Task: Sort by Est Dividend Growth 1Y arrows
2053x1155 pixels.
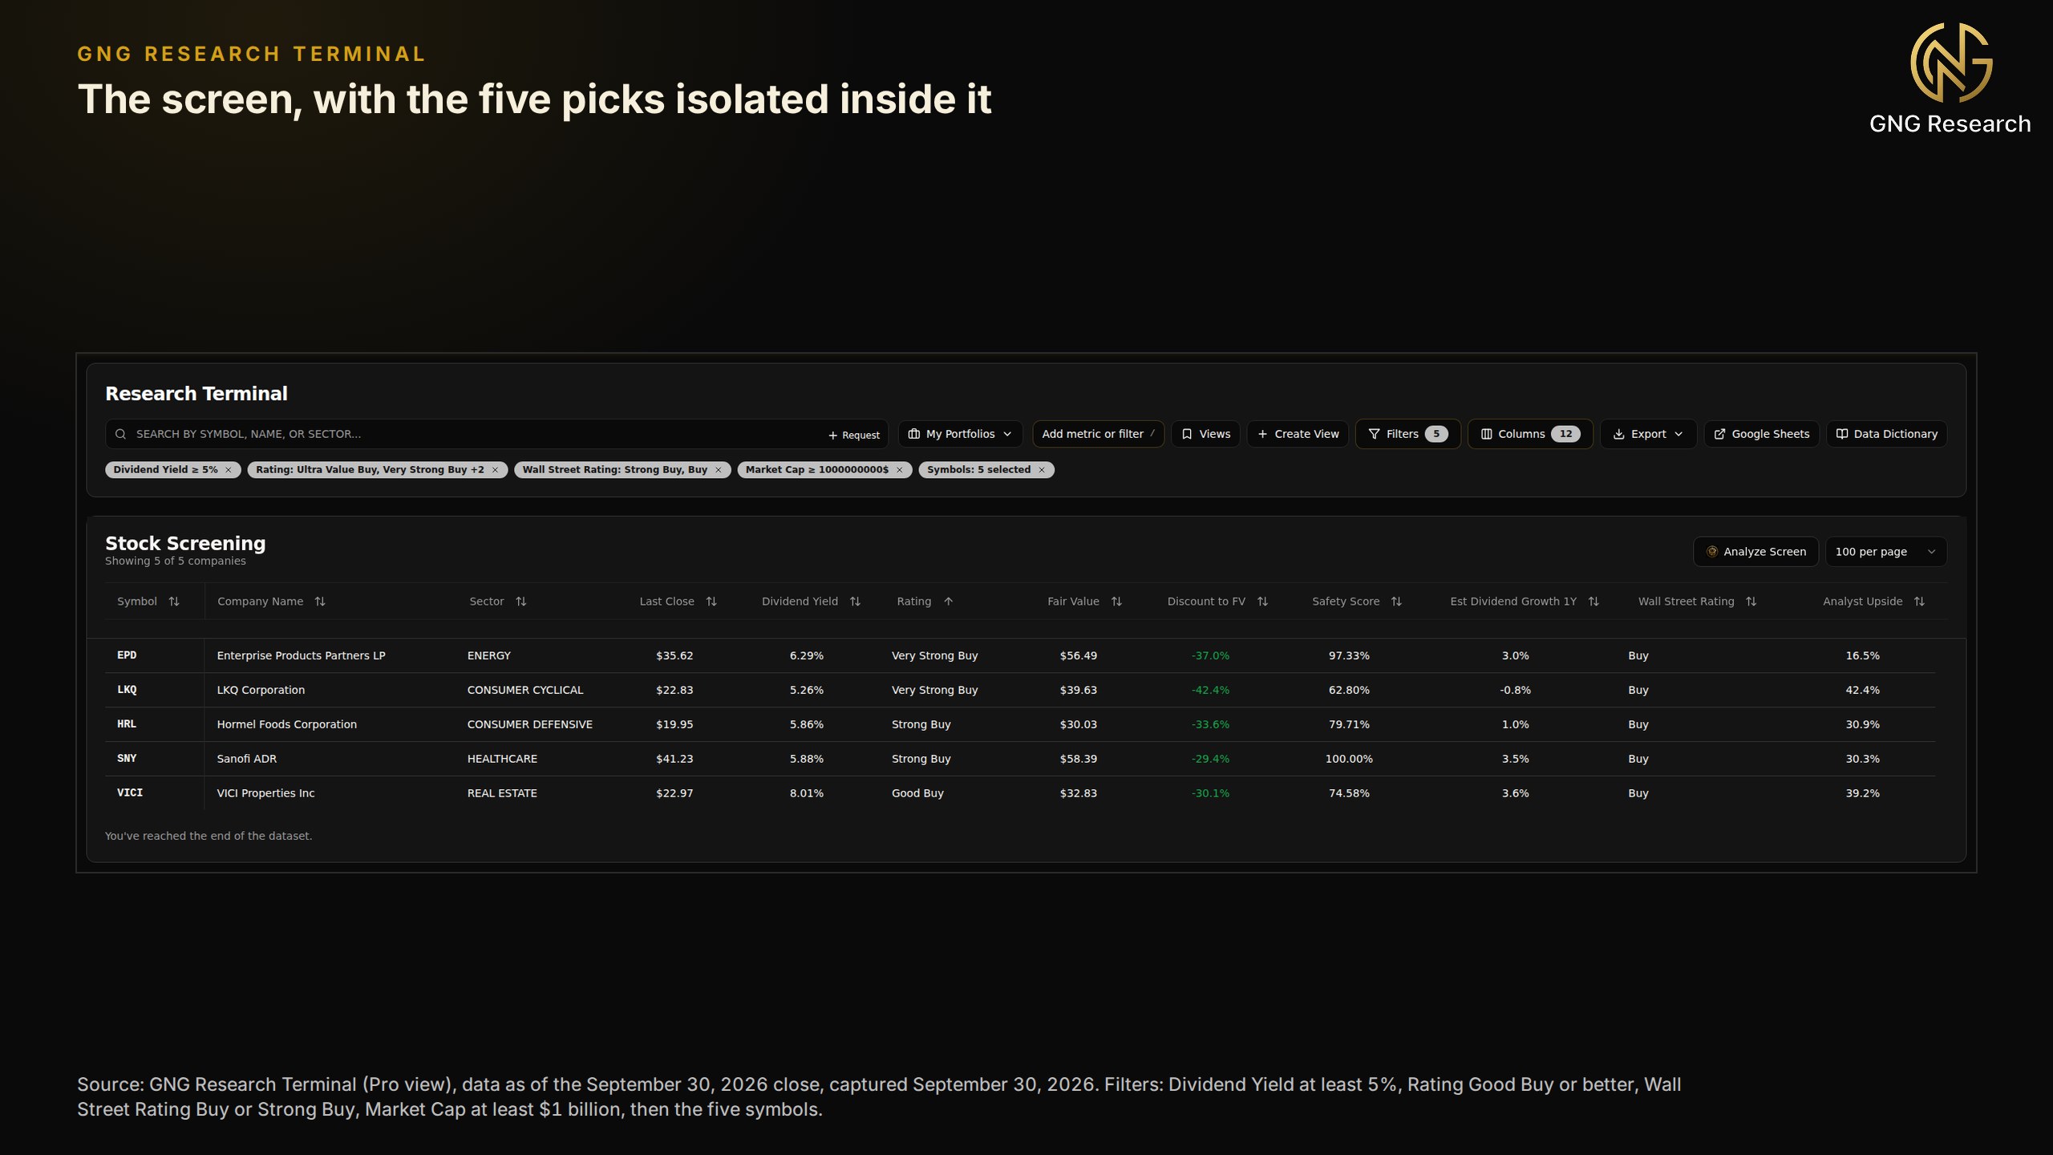Action: [1593, 602]
